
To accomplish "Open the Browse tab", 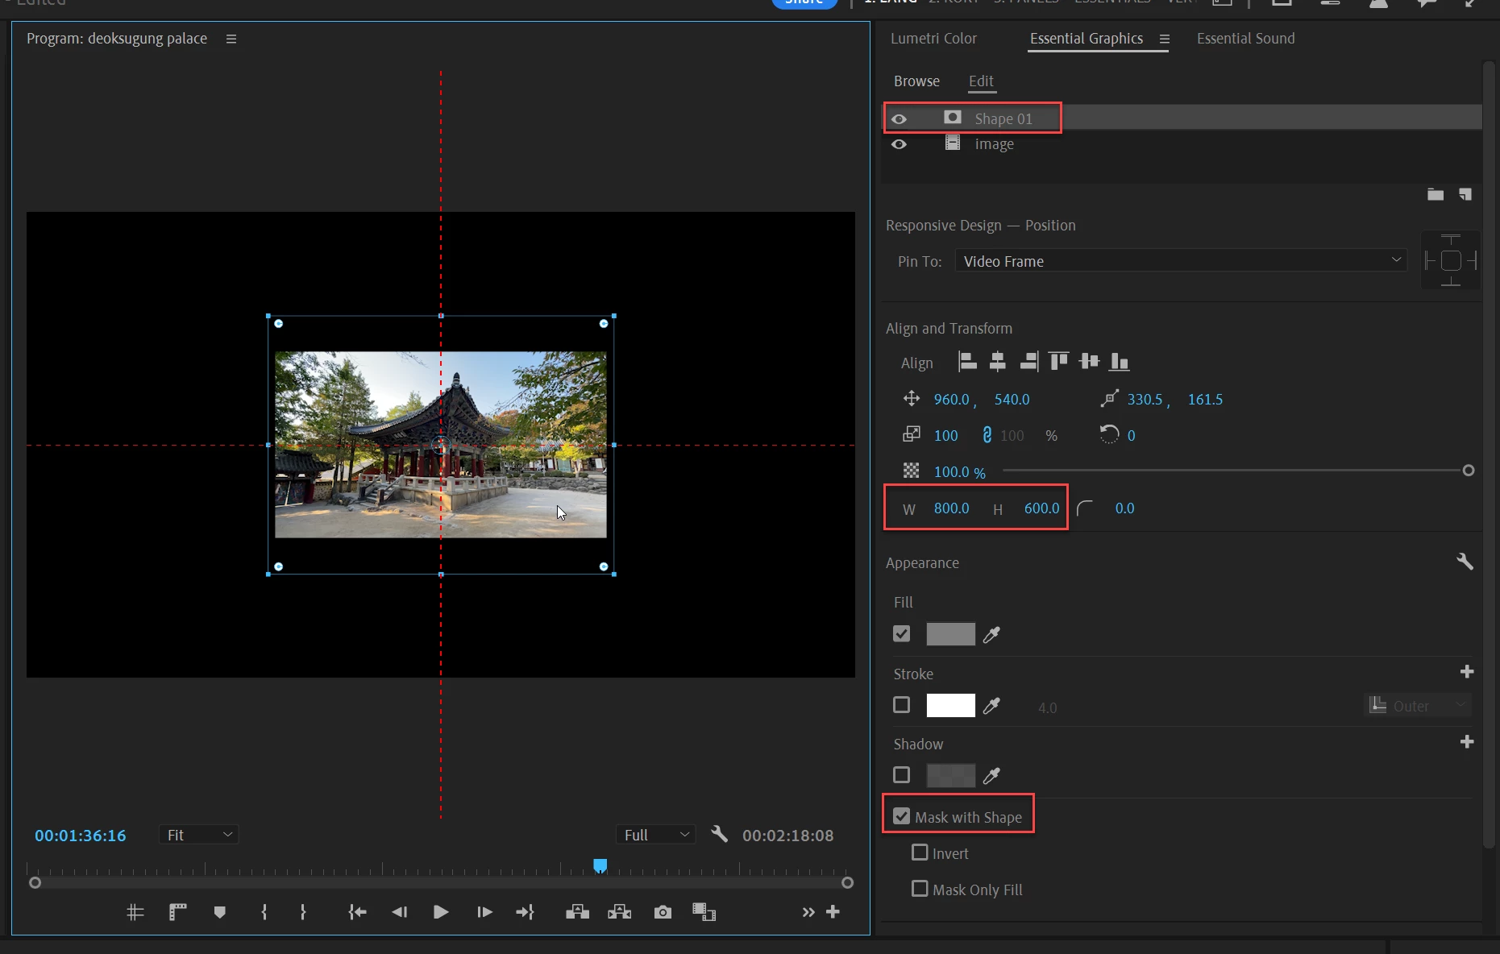I will tap(916, 81).
